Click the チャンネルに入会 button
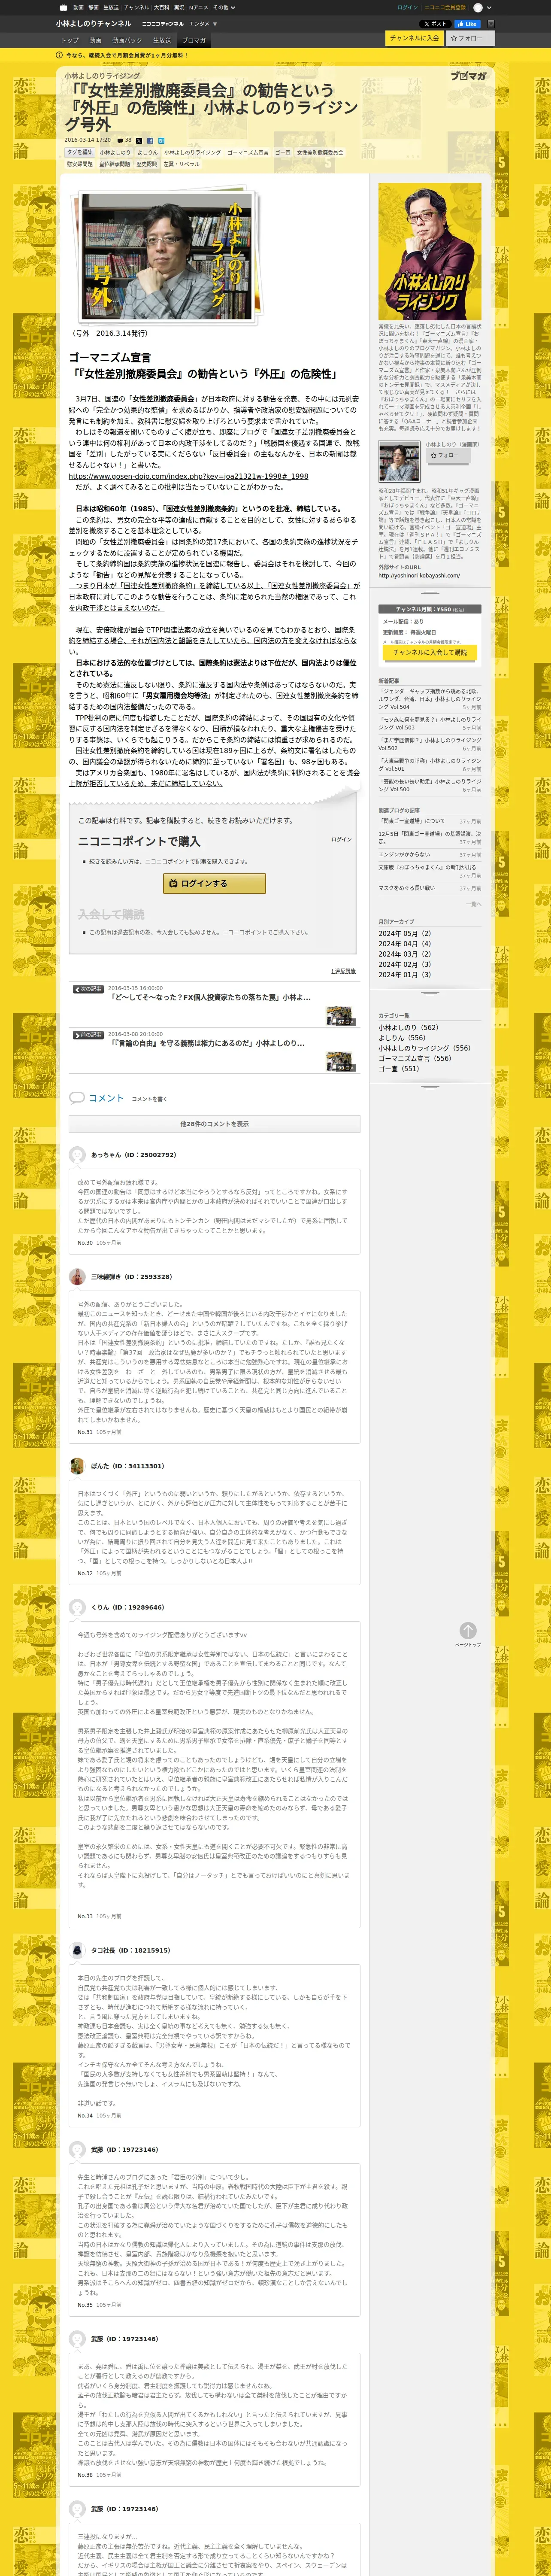This screenshot has width=551, height=2576. [x=414, y=38]
